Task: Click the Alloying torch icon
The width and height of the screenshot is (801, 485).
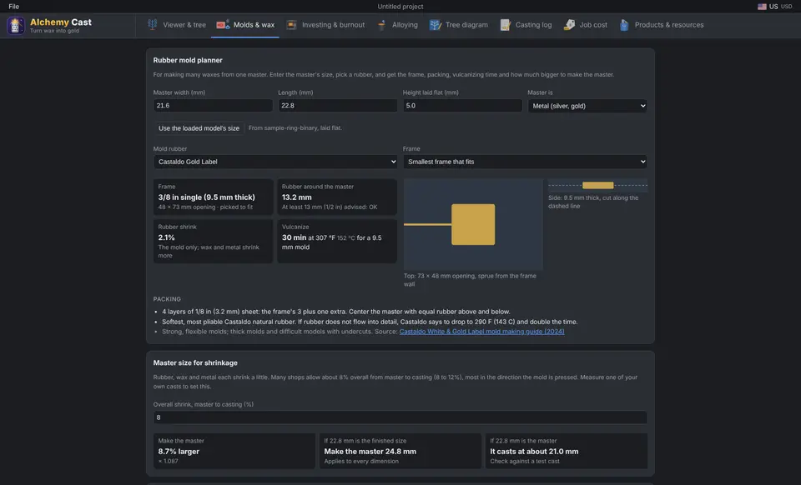Action: click(x=381, y=24)
